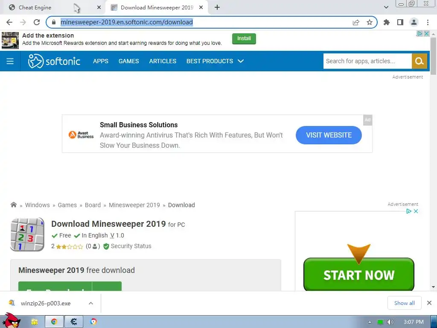Open a new browser tab
The width and height of the screenshot is (437, 328).
(x=217, y=8)
